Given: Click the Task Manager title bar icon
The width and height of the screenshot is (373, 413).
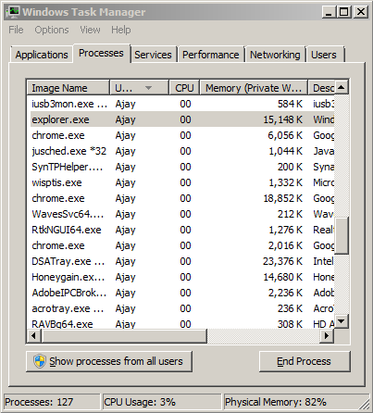Looking at the screenshot, I should click(13, 12).
